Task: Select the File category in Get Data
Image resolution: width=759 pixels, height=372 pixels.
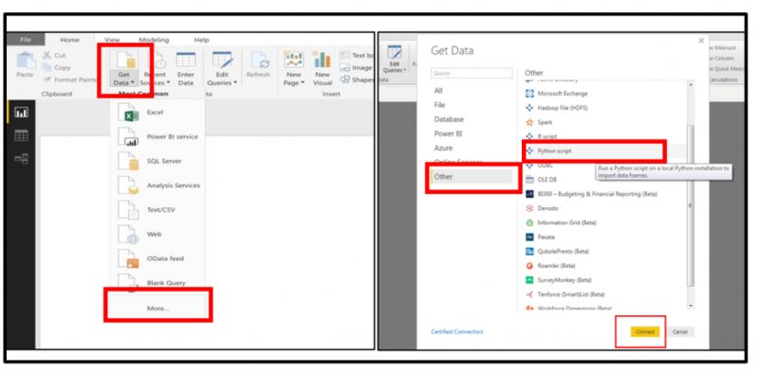Action: click(x=439, y=105)
